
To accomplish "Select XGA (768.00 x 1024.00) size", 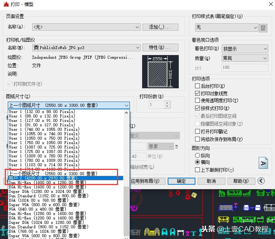I will tap(66, 231).
